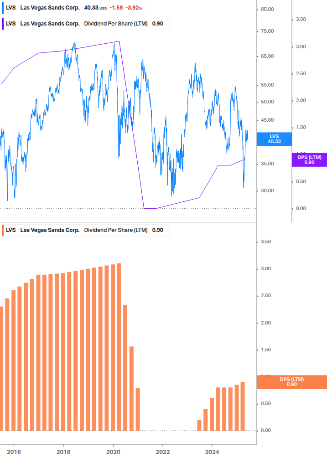Click the -1.58 price change value
The height and width of the screenshot is (458, 327).
pyautogui.click(x=116, y=8)
